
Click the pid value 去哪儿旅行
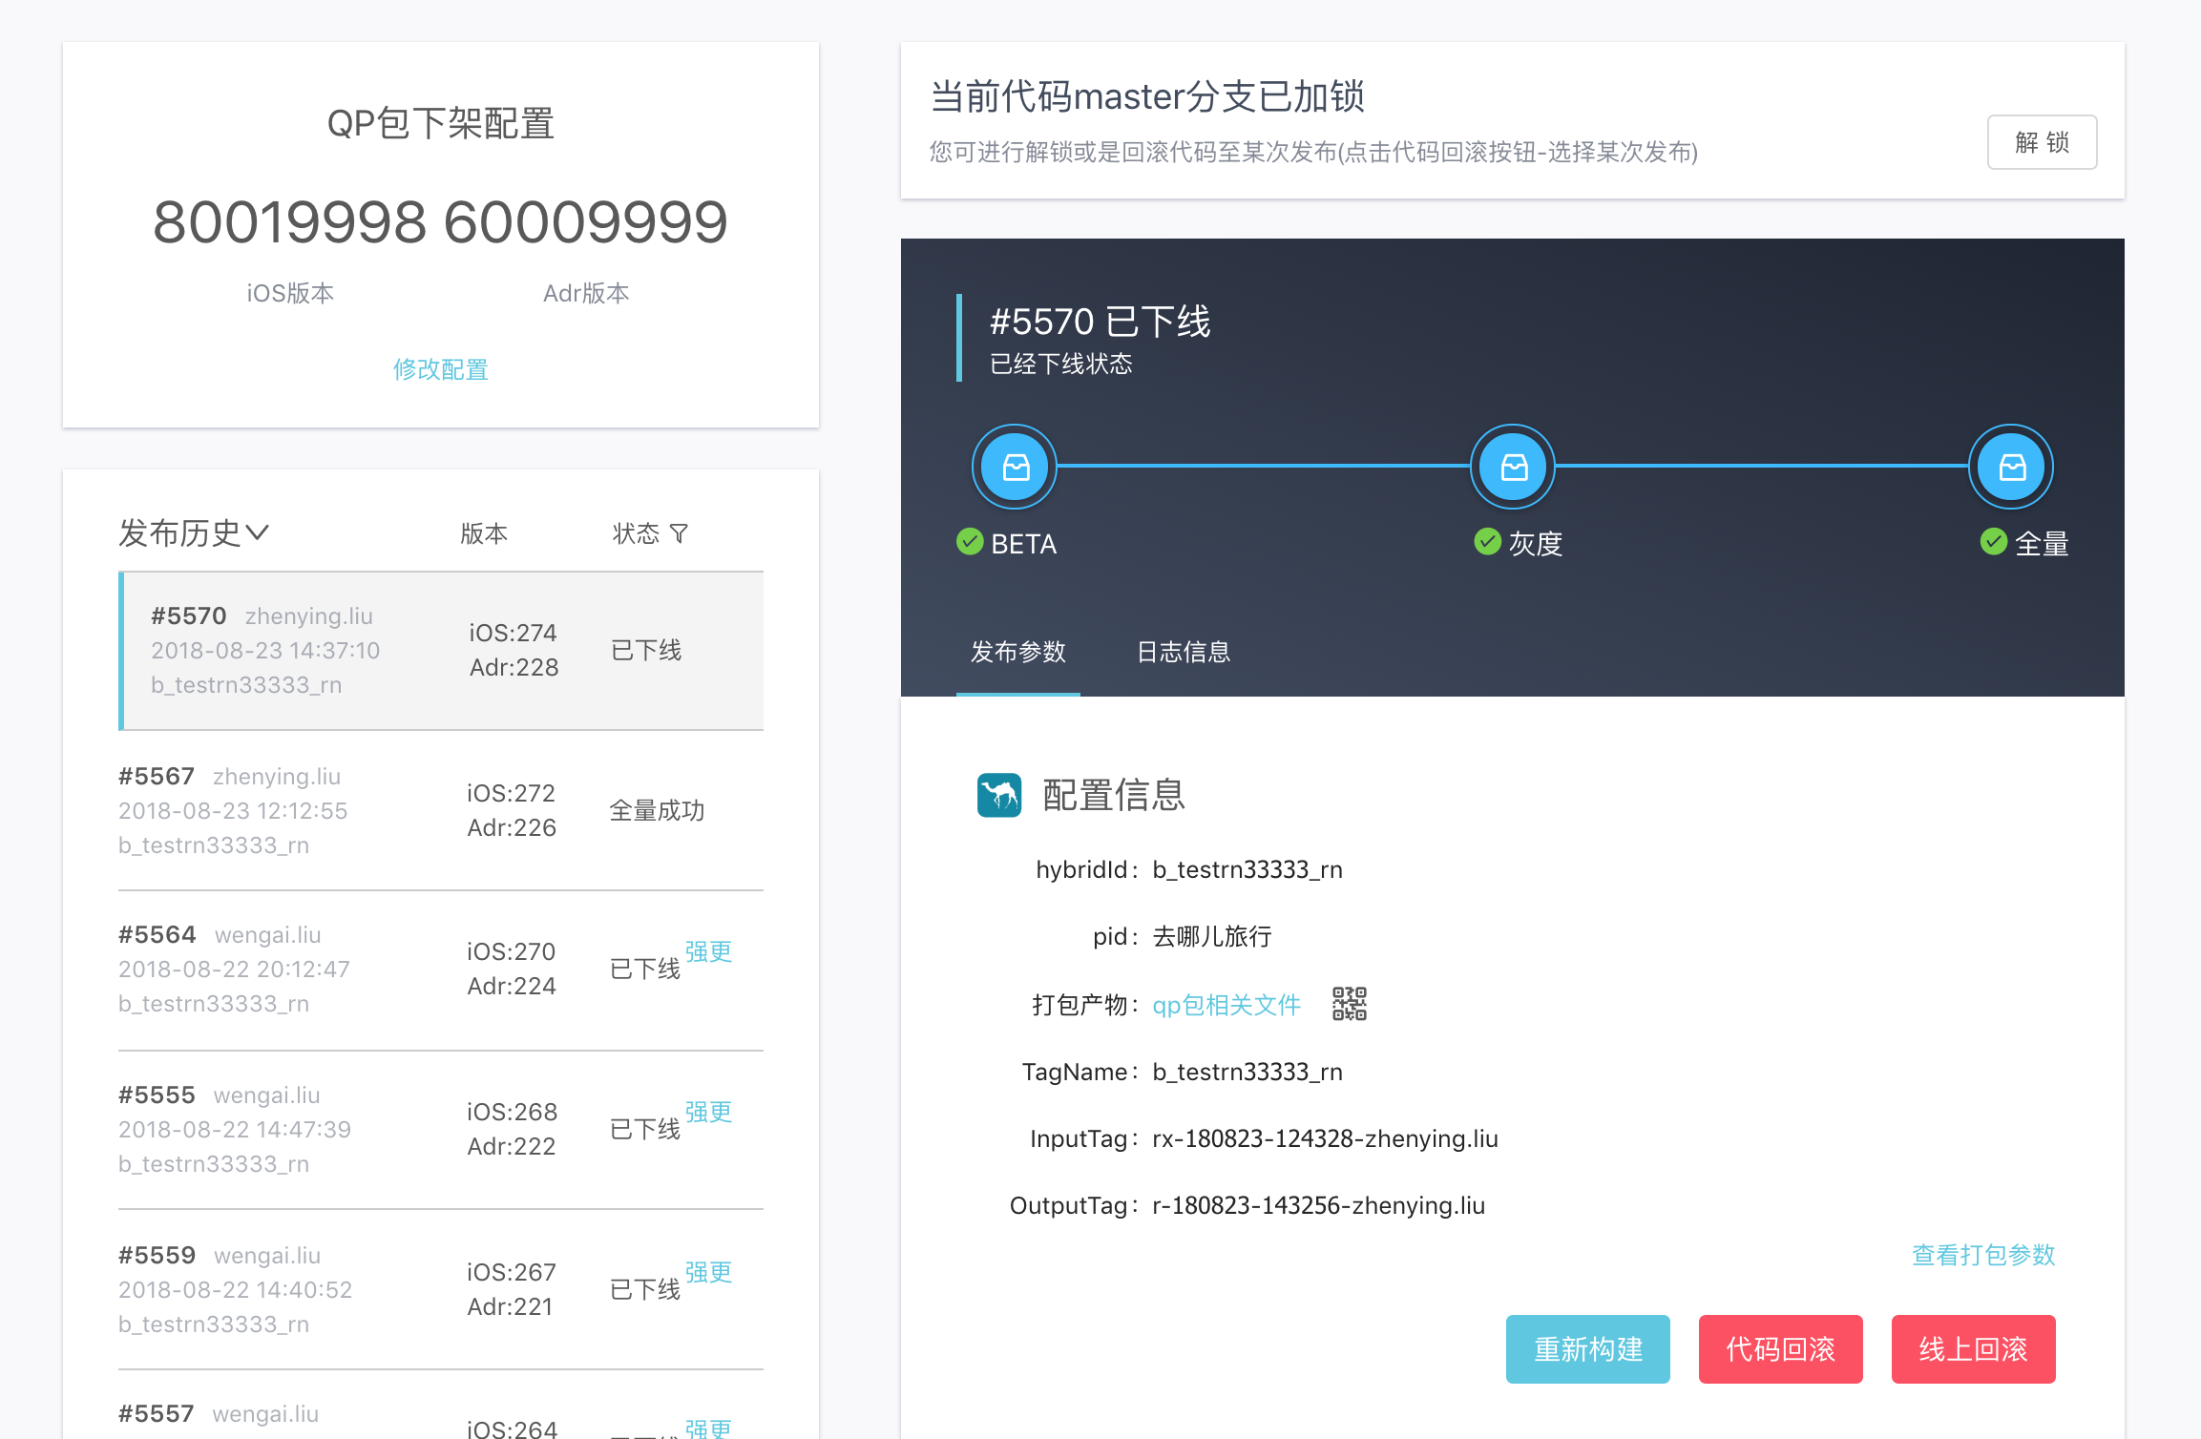(x=1212, y=936)
